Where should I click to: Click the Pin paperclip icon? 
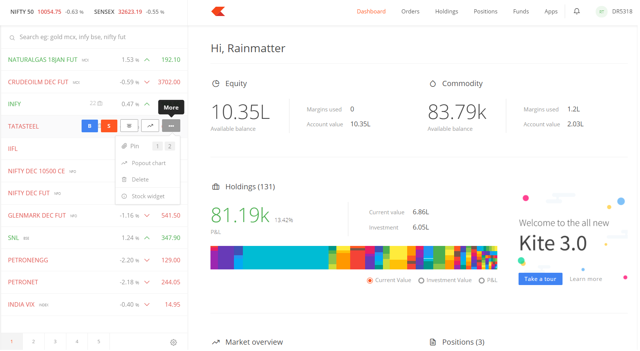pos(125,146)
